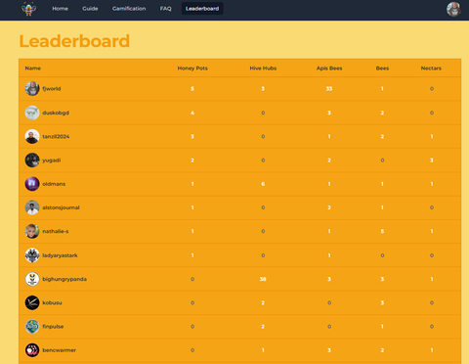Select the finpulse username
469x364 pixels.
pyautogui.click(x=53, y=326)
